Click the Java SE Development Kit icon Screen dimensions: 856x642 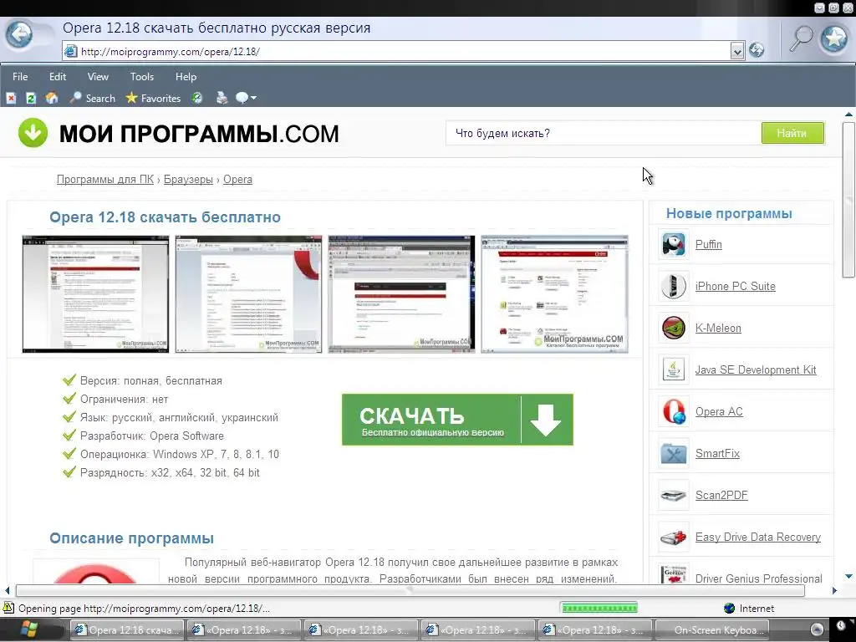pos(673,369)
